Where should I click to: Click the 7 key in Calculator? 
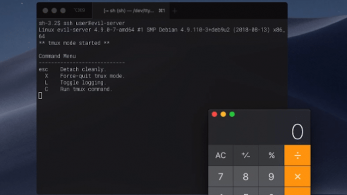(x=220, y=176)
